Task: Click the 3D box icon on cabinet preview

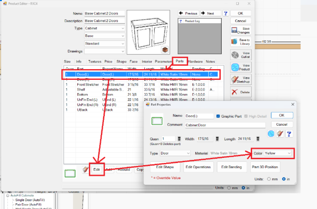Action: coord(165,50)
